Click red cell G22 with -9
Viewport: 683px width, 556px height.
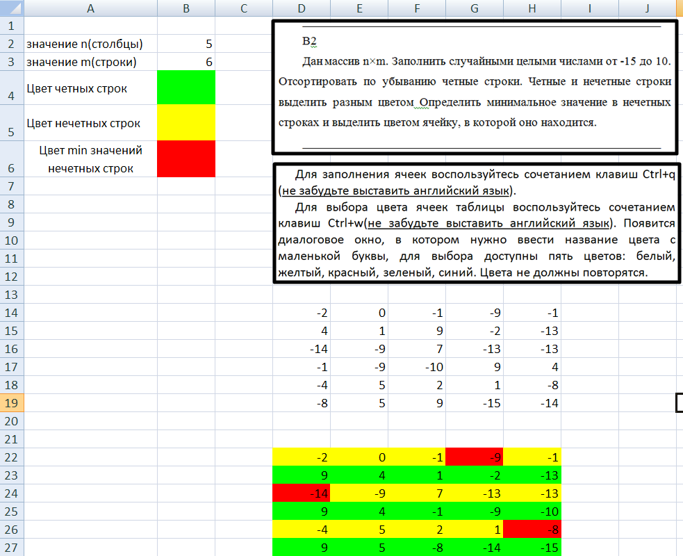click(x=475, y=457)
